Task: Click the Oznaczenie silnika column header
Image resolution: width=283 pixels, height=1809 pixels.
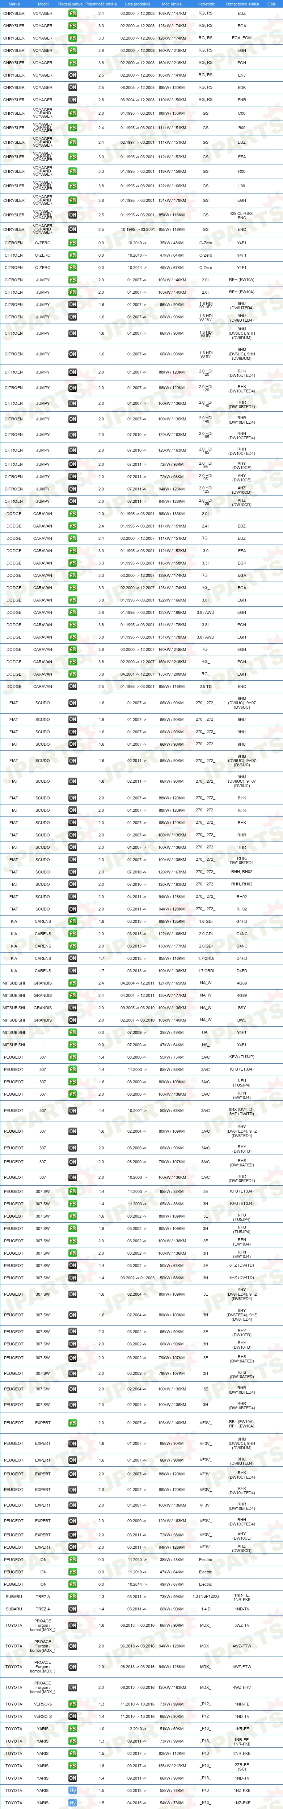Action: (242, 4)
